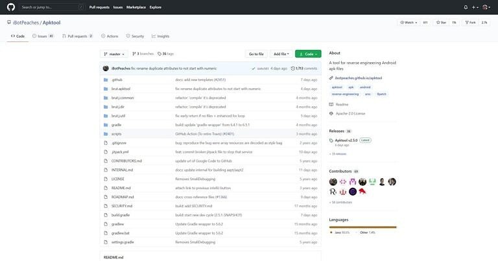Focus the Search or jump to field
This screenshot has height=261, width=498.
coord(52,7)
